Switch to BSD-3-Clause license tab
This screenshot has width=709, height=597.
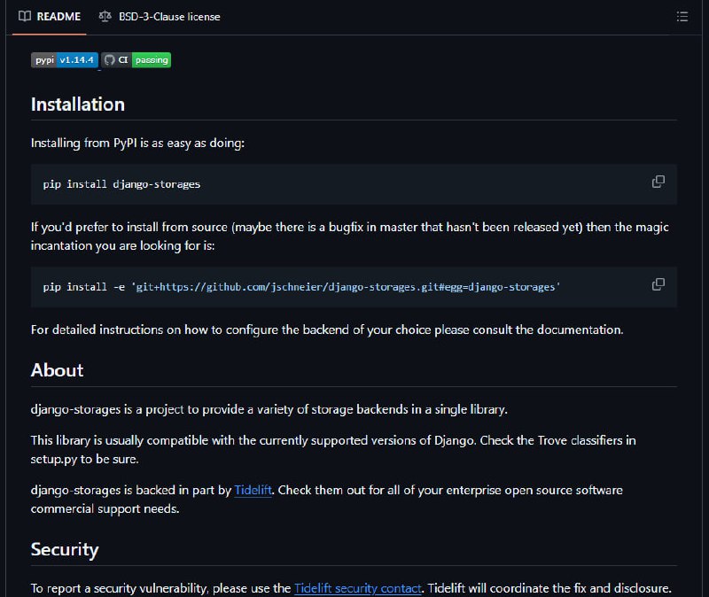tap(160, 17)
